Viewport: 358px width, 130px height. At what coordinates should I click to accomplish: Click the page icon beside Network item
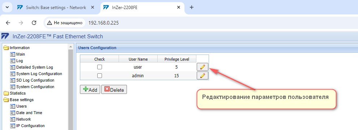(12, 119)
